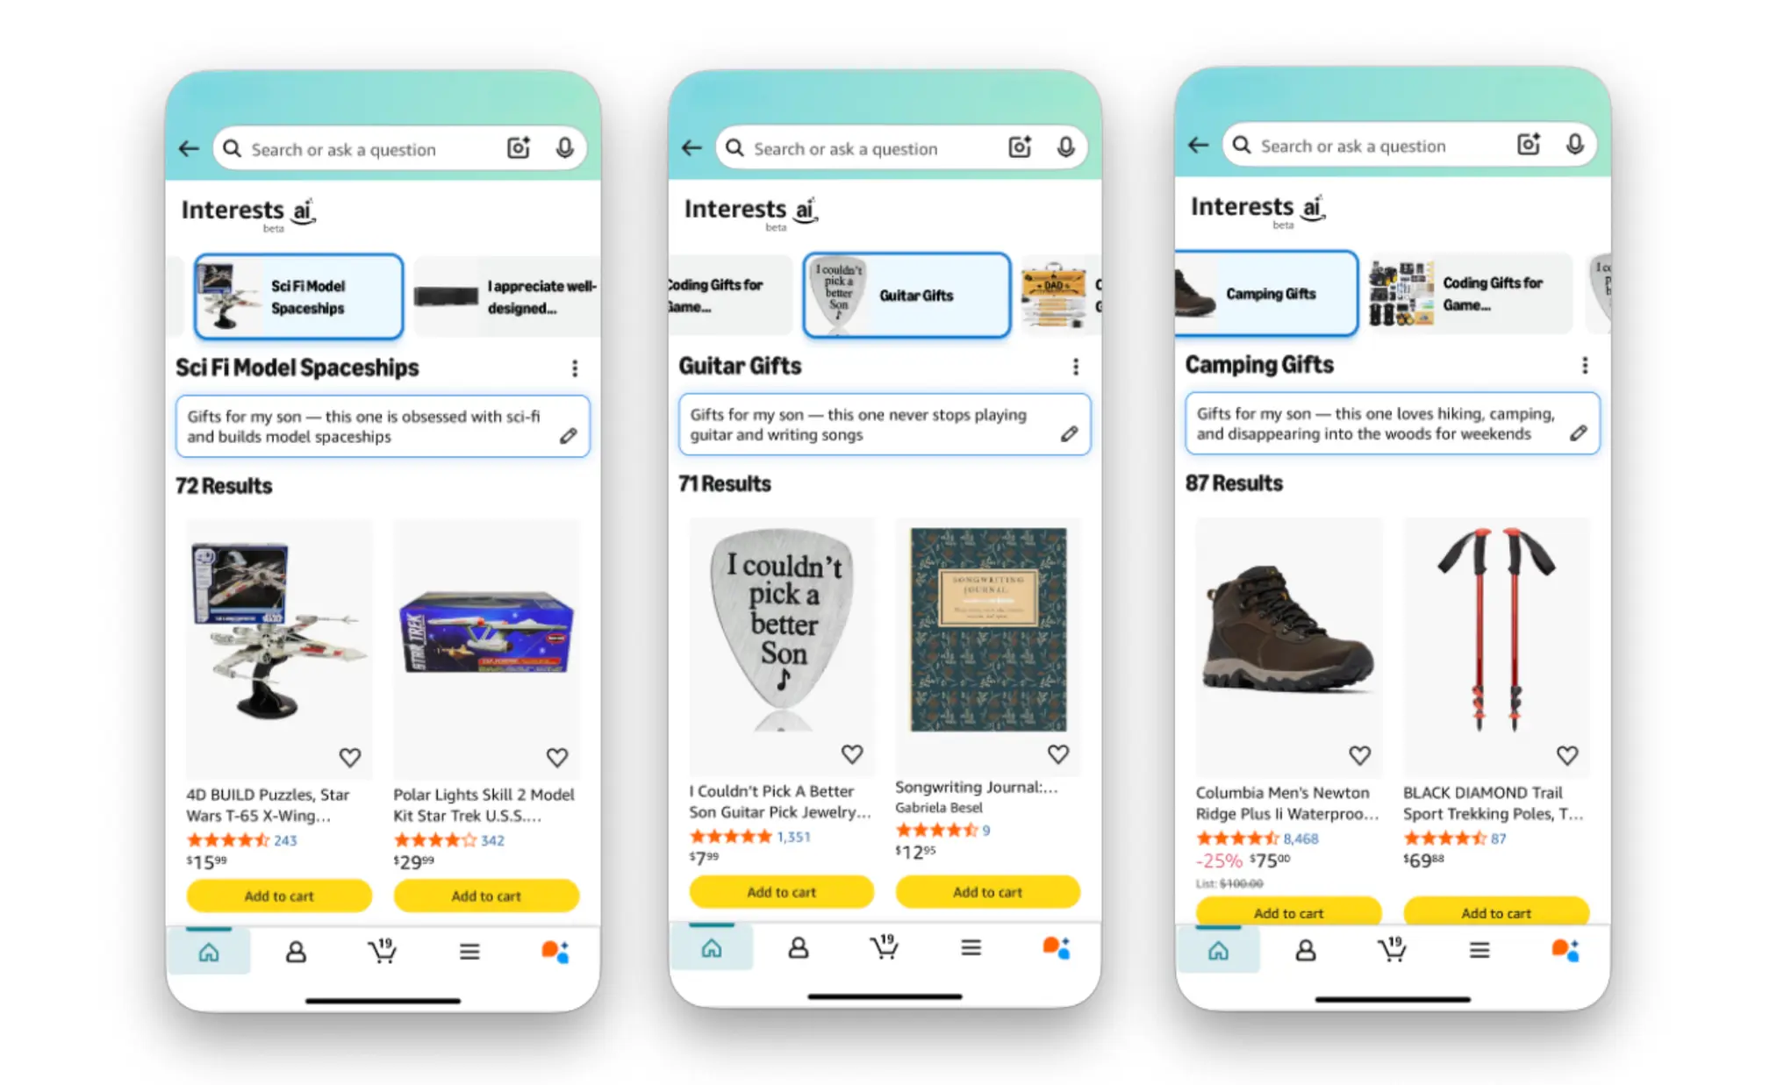This screenshot has width=1777, height=1085.
Task: Tap the microphone icon on Guitar Gifts phone
Action: (x=1065, y=146)
